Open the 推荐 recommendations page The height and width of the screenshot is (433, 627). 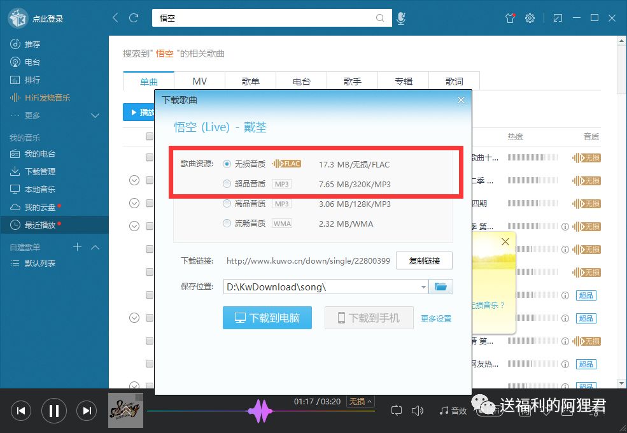25,44
